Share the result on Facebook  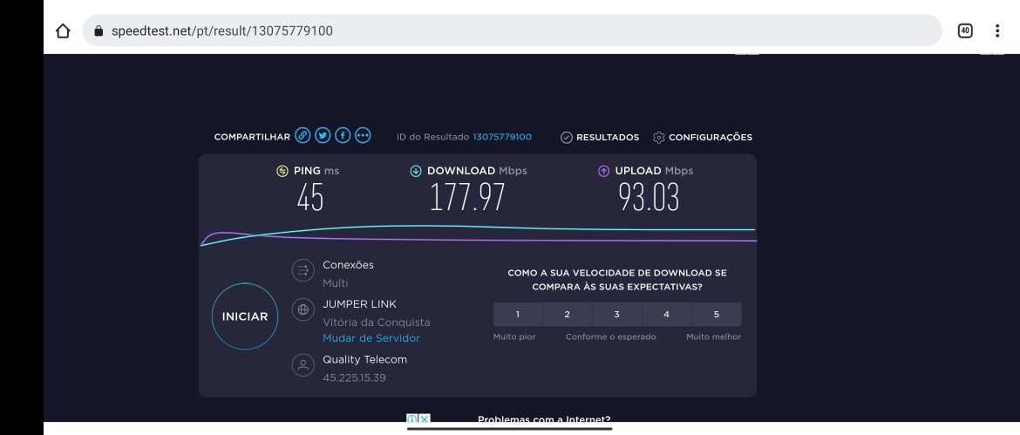tap(343, 136)
